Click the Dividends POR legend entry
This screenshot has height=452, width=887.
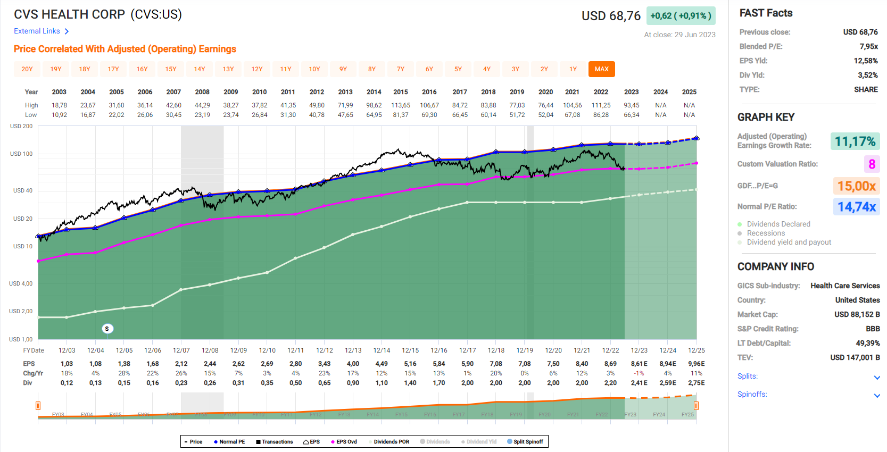[x=391, y=442]
